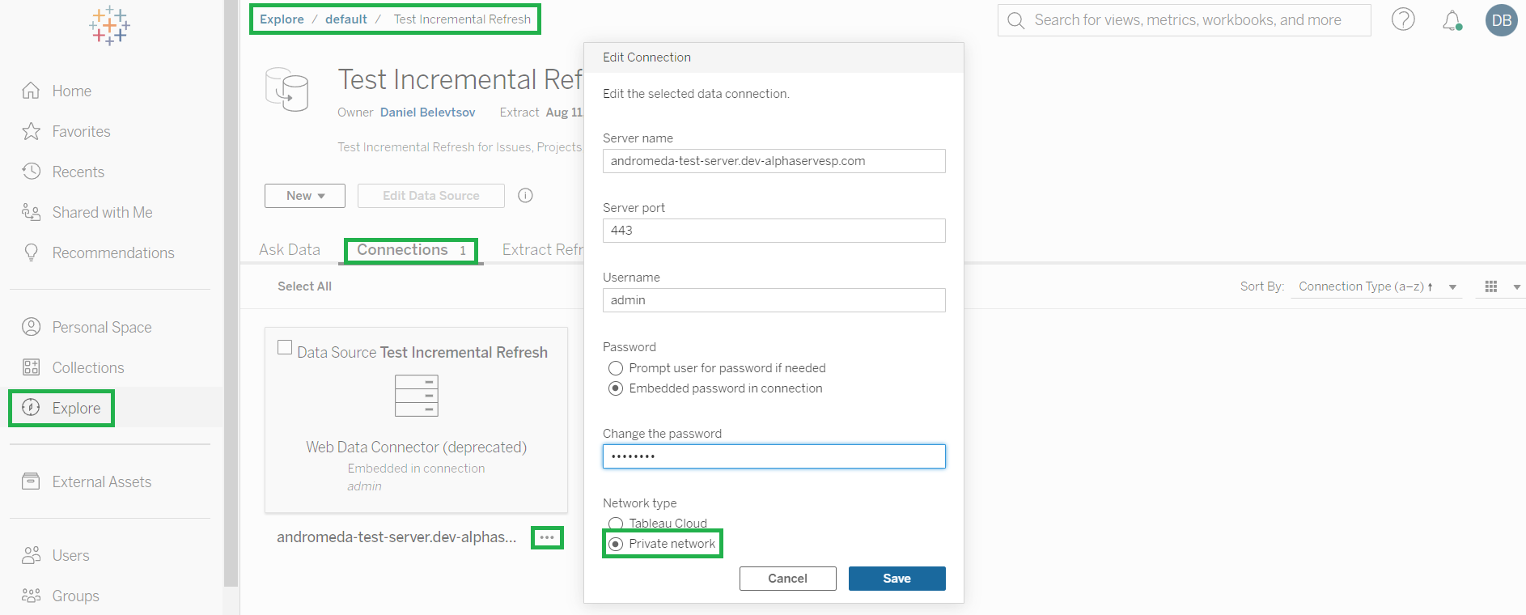Screen dimensions: 1526x615
Task: Click sidebar vertical scrollbar
Action: 231,293
